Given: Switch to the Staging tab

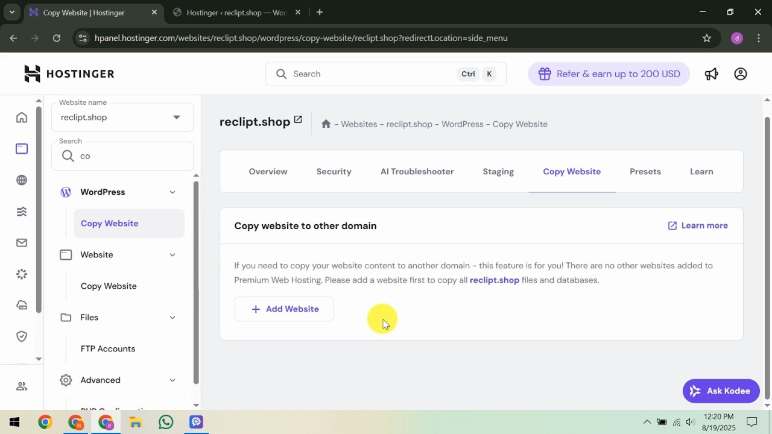Looking at the screenshot, I should [x=498, y=171].
